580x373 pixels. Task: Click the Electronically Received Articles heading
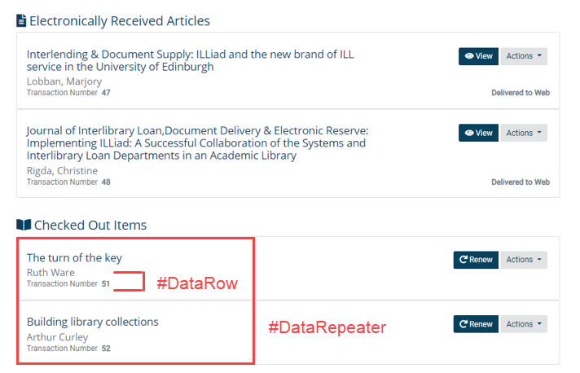point(120,21)
